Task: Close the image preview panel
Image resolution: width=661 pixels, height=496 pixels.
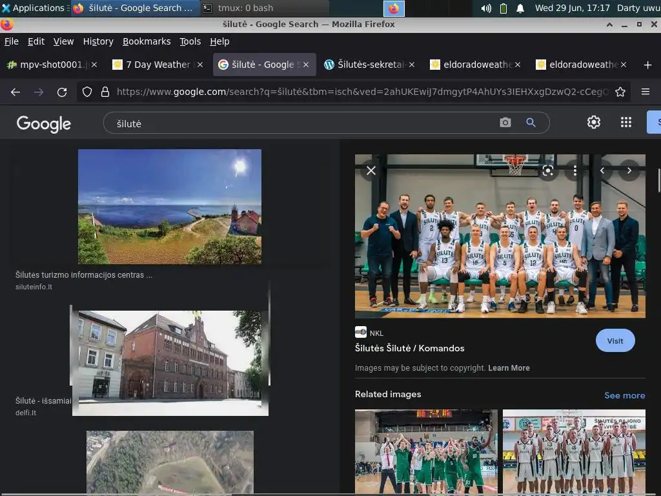Action: click(371, 170)
